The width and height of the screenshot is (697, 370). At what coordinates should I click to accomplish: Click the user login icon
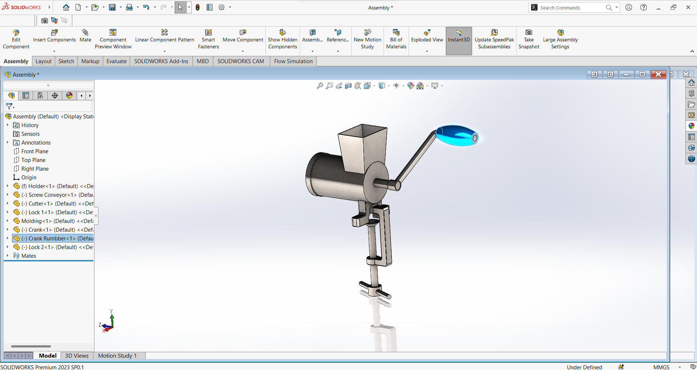629,7
